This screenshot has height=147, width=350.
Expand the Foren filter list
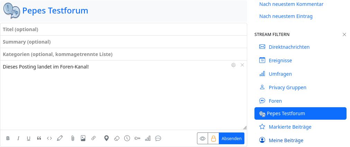[275, 101]
